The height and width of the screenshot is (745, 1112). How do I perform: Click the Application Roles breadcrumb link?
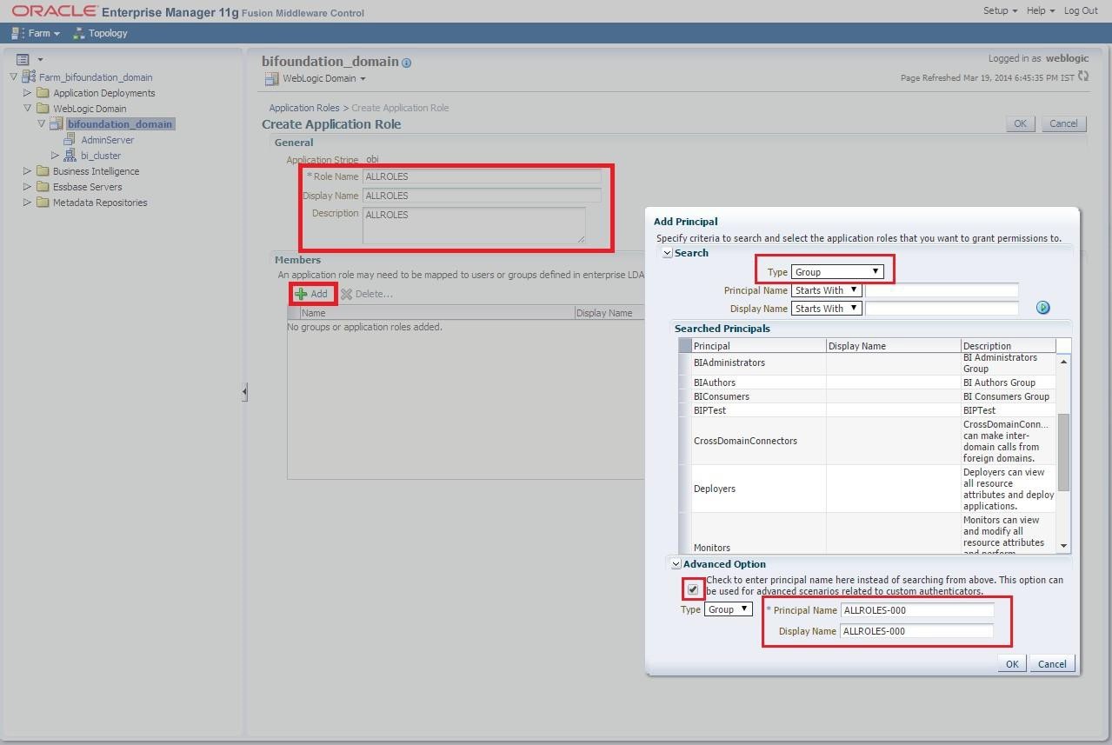pos(303,108)
